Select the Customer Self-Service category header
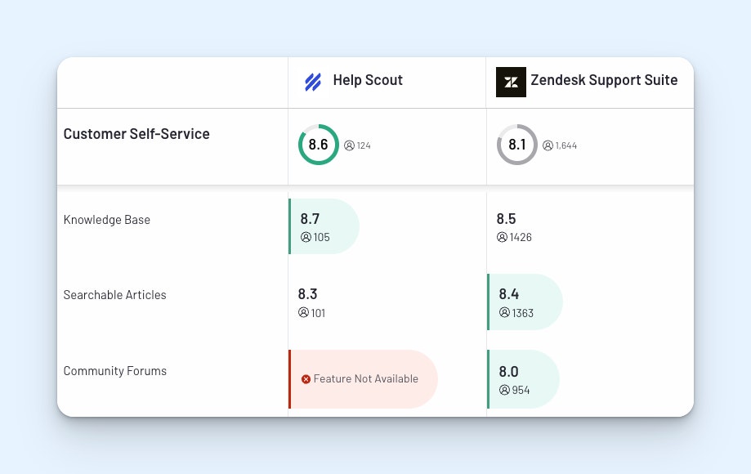Screen dimensions: 751x474 136,134
